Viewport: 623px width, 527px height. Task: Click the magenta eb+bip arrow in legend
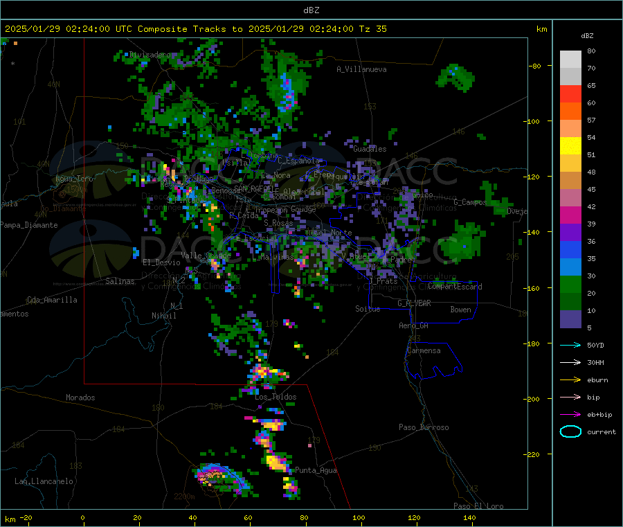point(570,415)
